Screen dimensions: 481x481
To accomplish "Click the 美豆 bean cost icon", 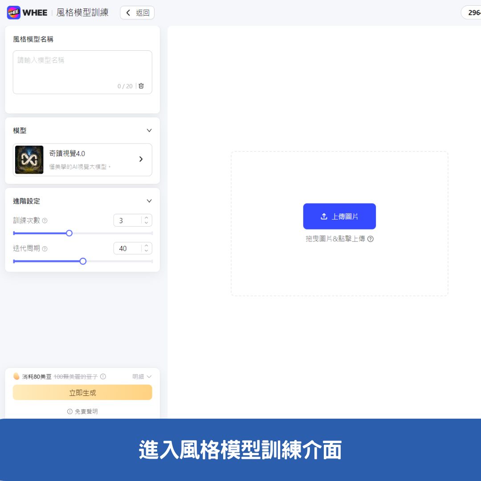I will (16, 376).
